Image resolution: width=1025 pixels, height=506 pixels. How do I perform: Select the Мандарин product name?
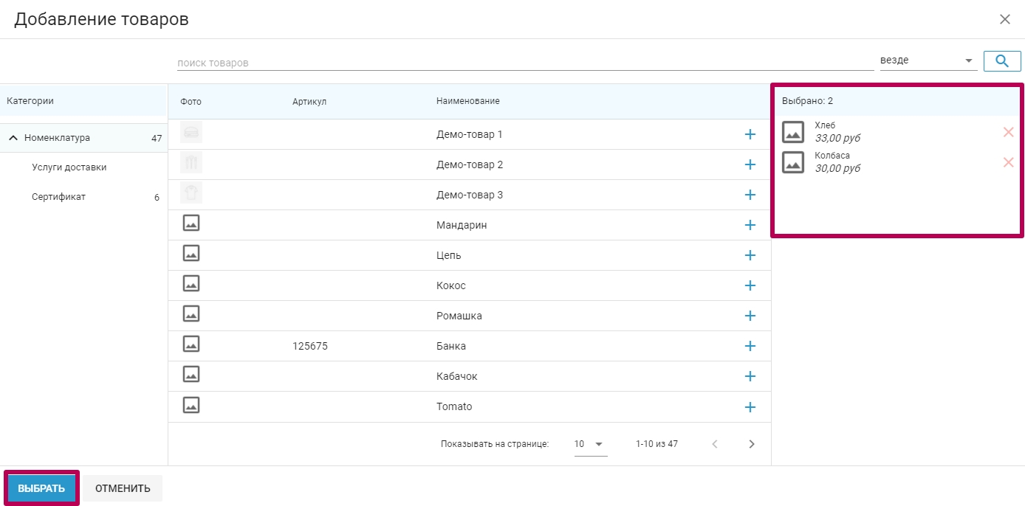point(462,225)
